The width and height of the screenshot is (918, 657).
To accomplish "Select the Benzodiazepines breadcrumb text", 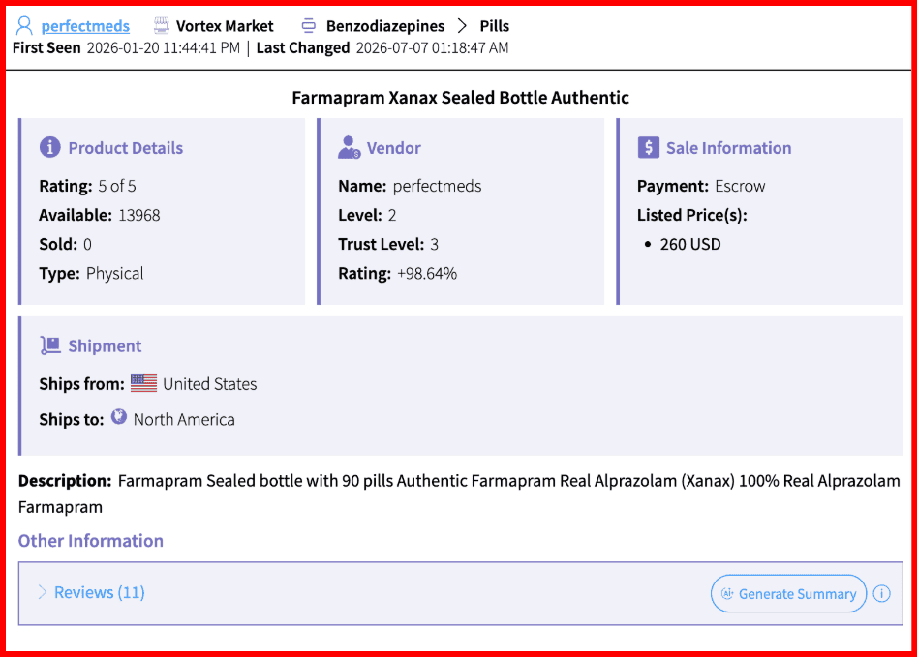I will click(385, 26).
